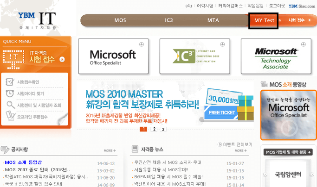Click the clock icon beside 시험아이디 찾기
Viewport: 317px width, 187px height.
pos(10,93)
